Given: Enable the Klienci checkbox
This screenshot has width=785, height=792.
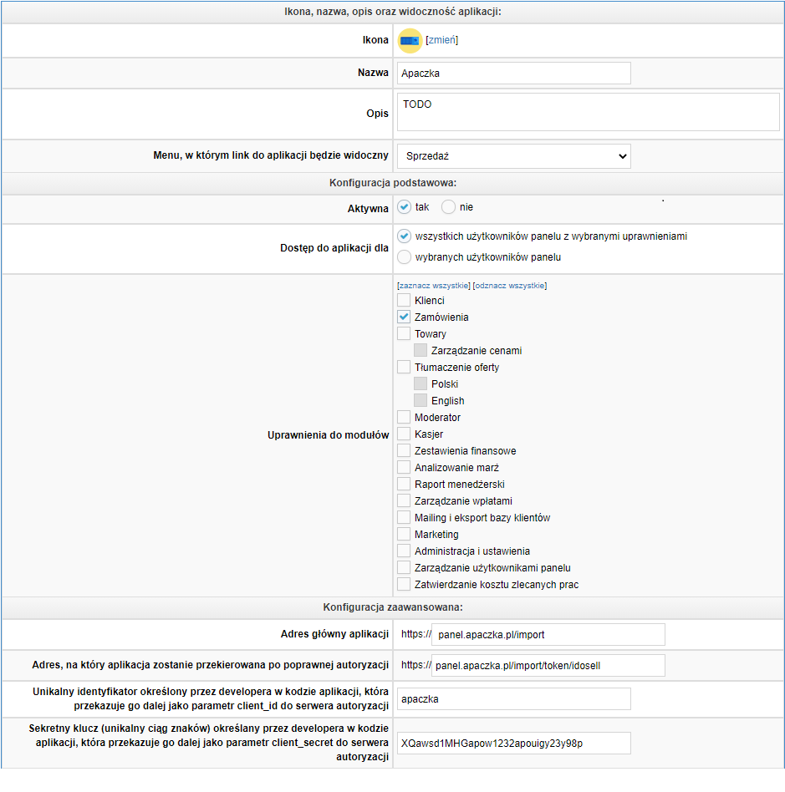Looking at the screenshot, I should click(x=404, y=301).
